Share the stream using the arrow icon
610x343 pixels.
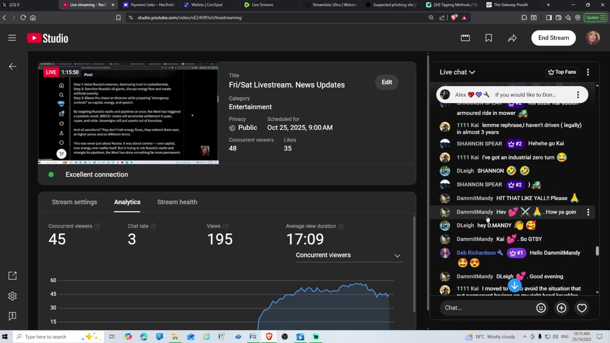(x=512, y=38)
